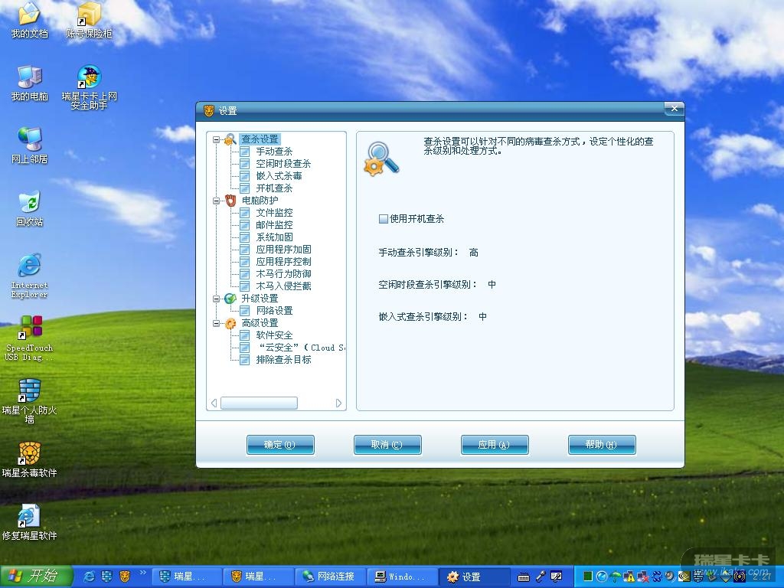784x588 pixels.
Task: Expand hidden quick launch chevron
Action: (143, 573)
